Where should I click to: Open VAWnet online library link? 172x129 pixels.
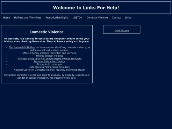click(x=49, y=59)
